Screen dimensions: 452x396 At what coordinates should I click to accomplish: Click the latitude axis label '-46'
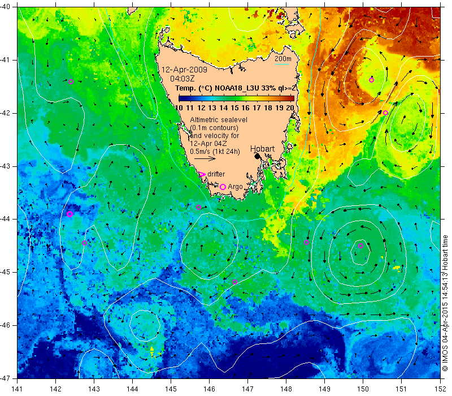[x=5, y=325]
